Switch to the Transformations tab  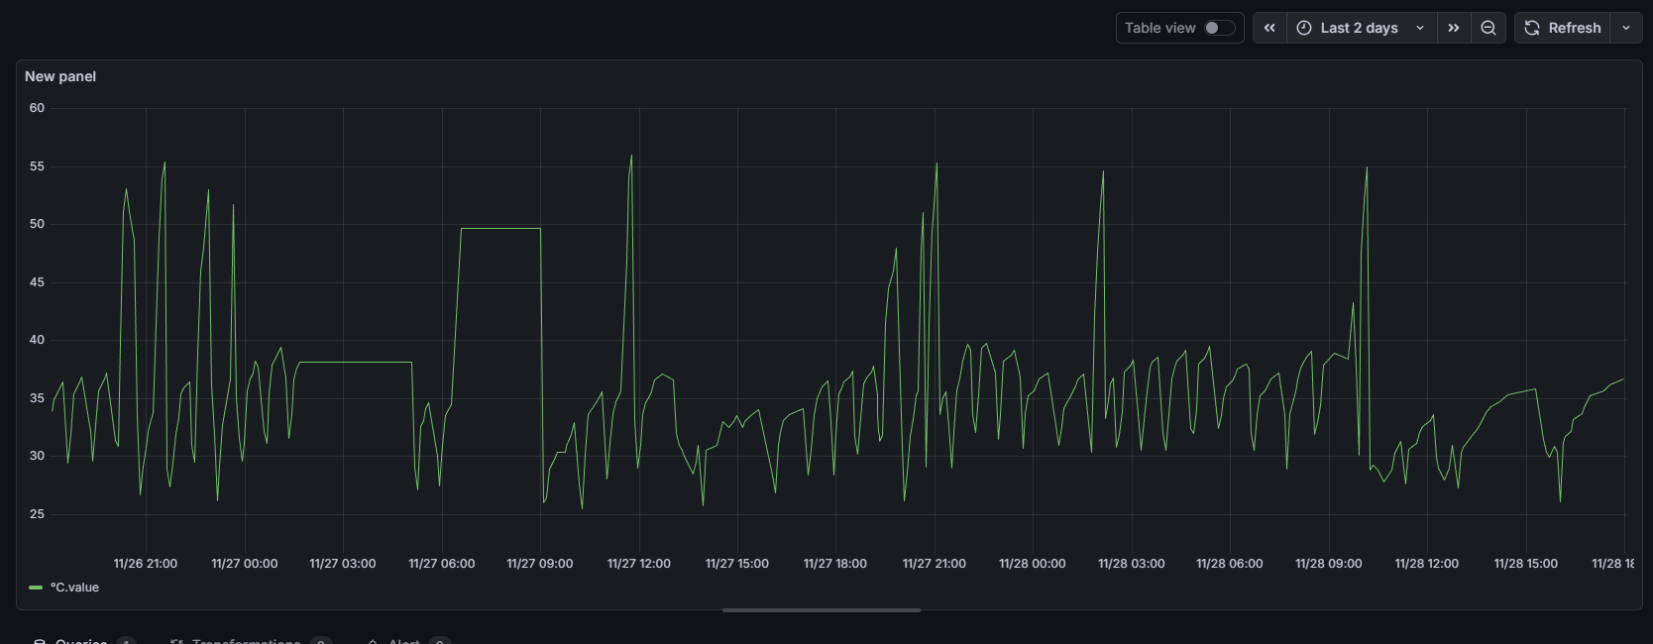(x=246, y=641)
